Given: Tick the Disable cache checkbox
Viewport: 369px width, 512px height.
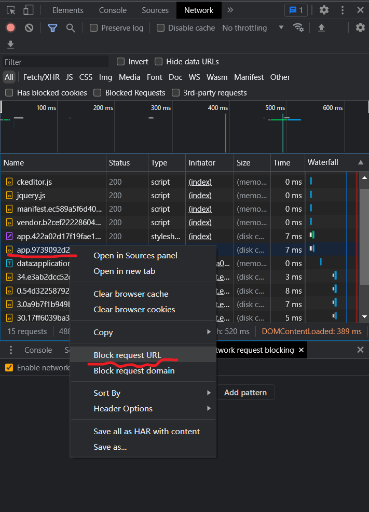Looking at the screenshot, I should click(160, 28).
